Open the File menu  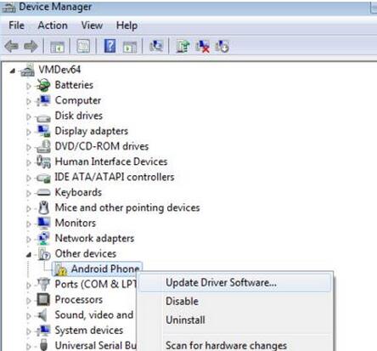click(16, 25)
